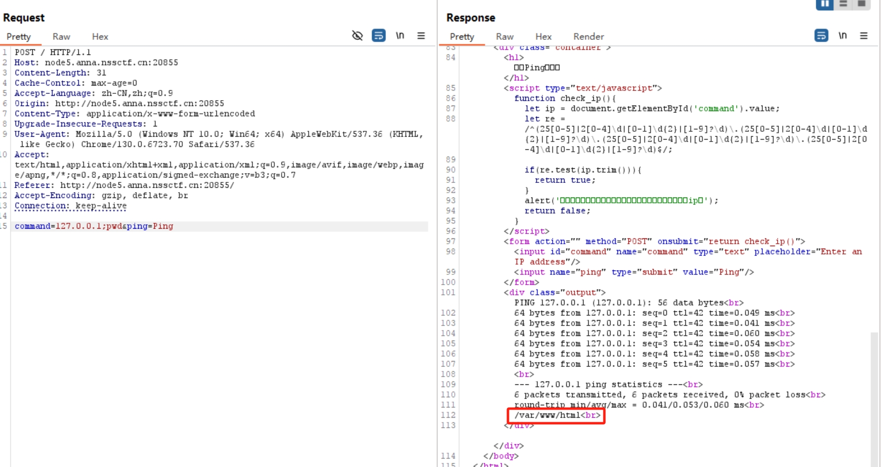881x467 pixels.
Task: Click the input name="ping" submit line
Action: (634, 272)
